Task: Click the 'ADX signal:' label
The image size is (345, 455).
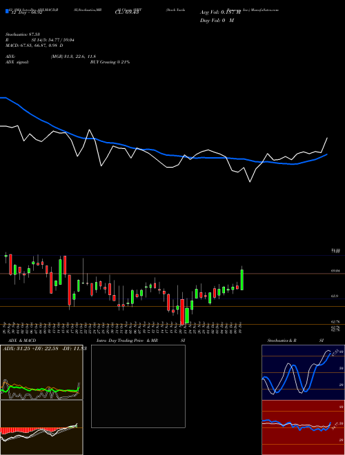Action: [17, 62]
